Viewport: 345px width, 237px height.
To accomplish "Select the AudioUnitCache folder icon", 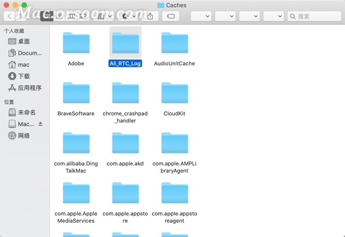I will (x=175, y=42).
